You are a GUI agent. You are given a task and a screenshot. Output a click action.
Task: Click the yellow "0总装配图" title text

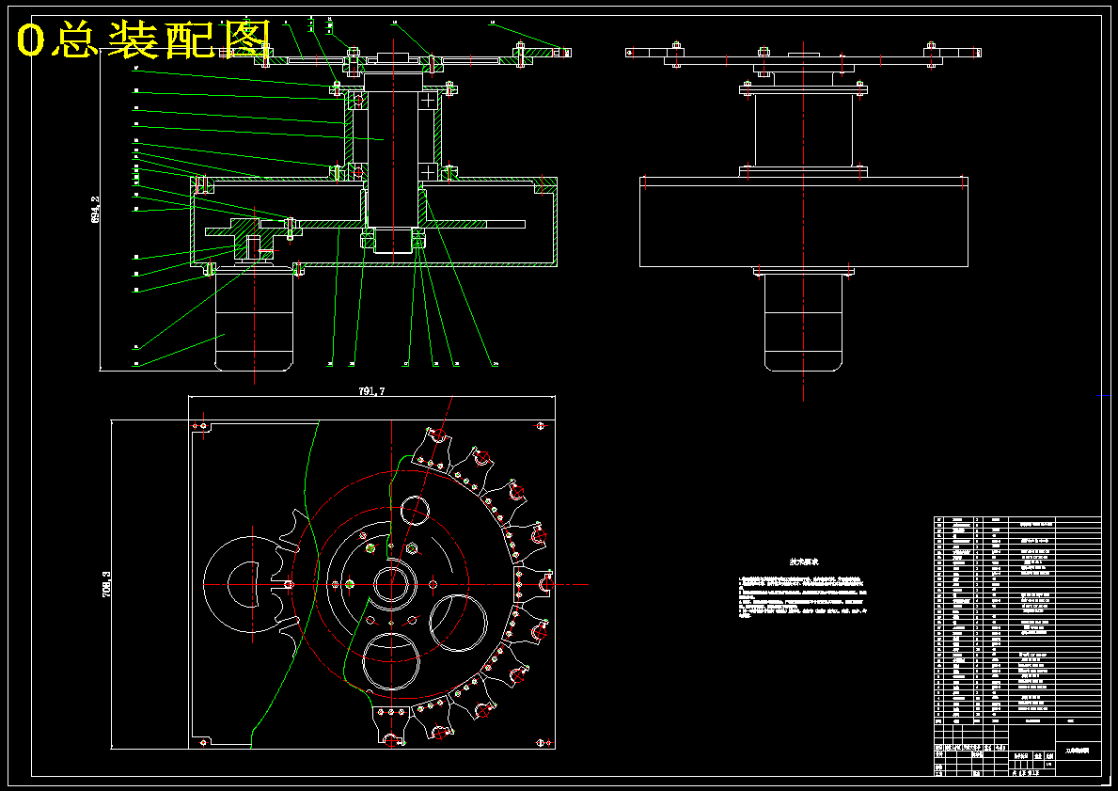pos(144,40)
